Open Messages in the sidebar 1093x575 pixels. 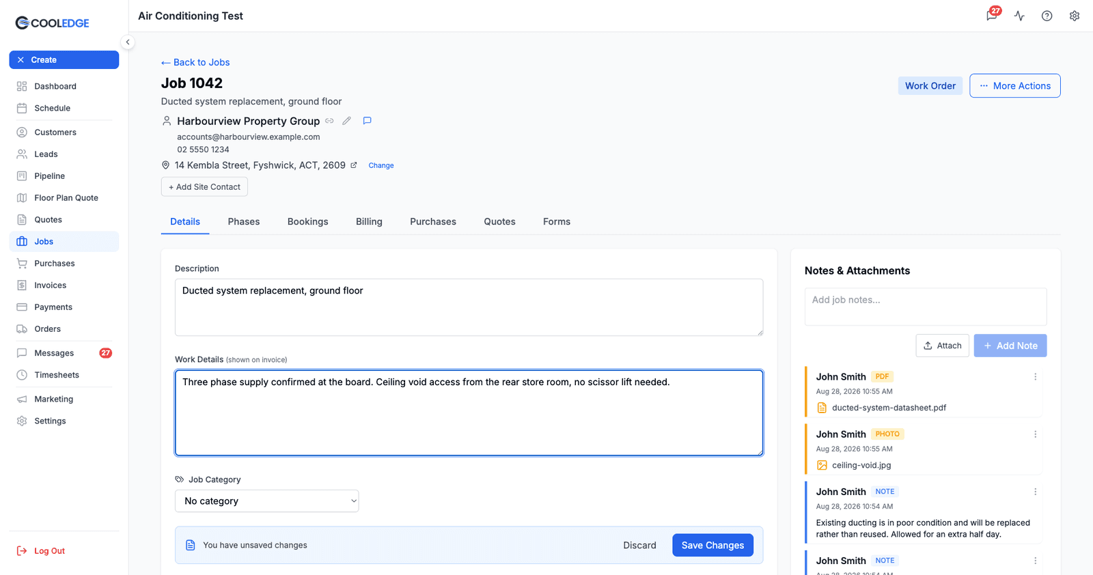tap(64, 353)
